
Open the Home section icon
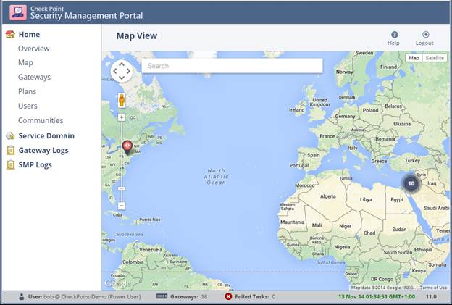[10, 34]
